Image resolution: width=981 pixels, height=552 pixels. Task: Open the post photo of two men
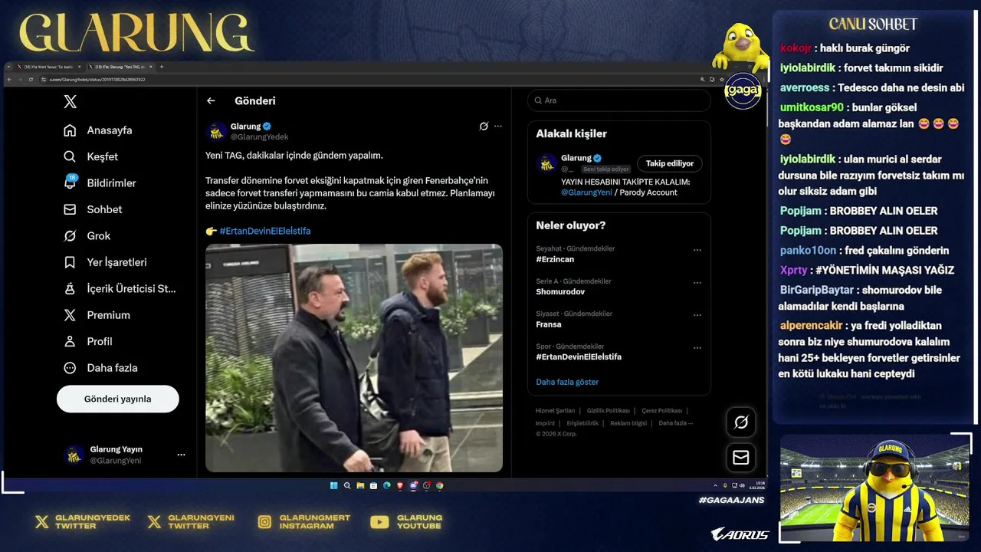354,358
